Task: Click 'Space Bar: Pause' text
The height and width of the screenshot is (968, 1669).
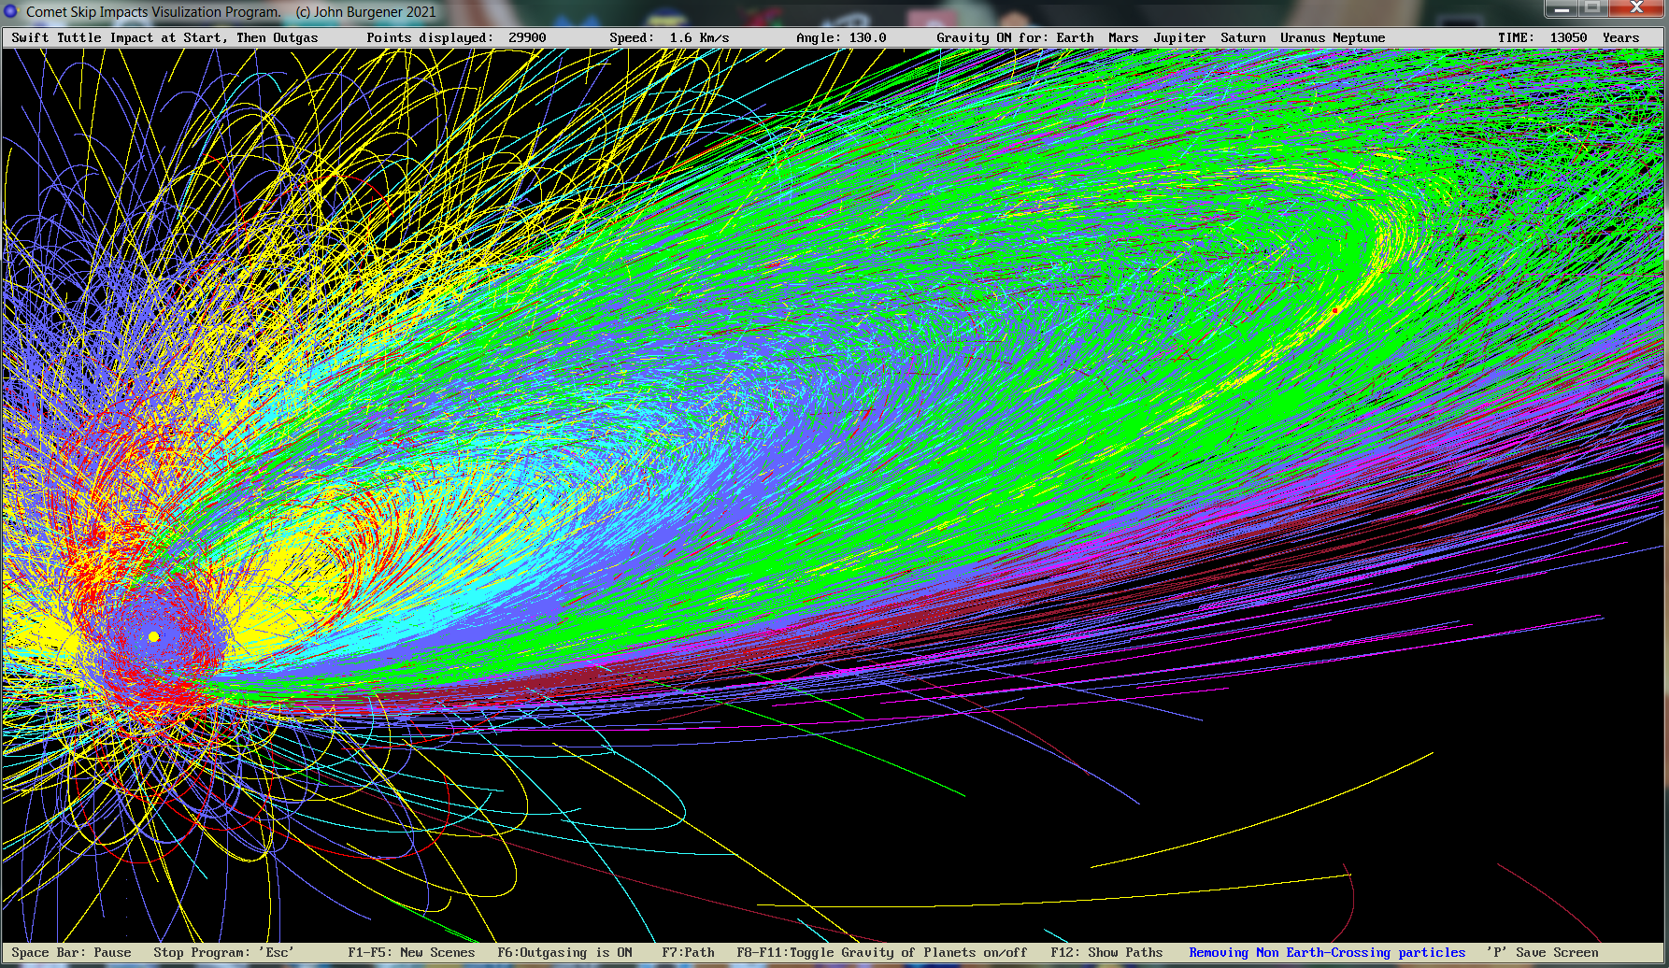Action: pos(71,952)
